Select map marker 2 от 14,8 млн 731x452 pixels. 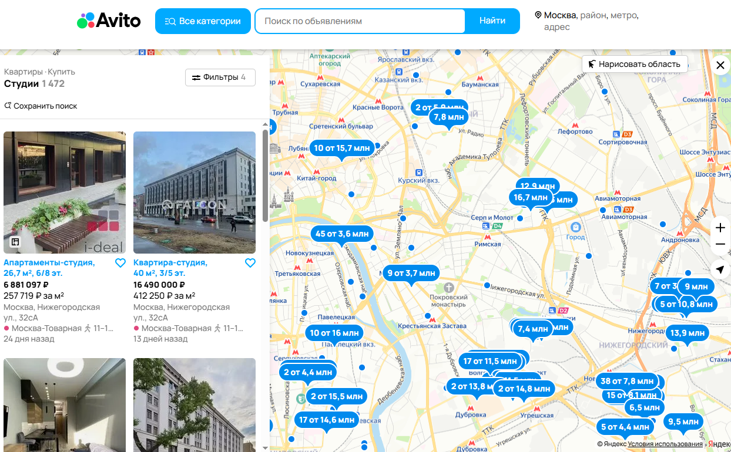(524, 389)
